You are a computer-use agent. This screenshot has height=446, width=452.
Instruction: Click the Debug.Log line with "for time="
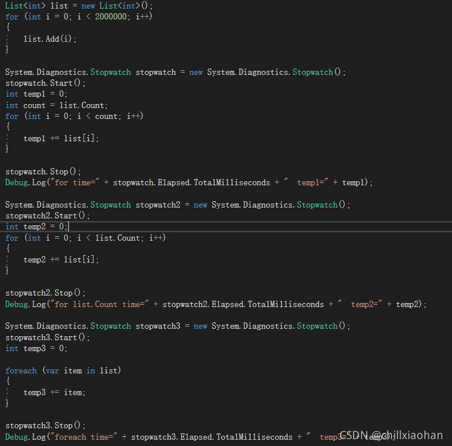pos(189,182)
